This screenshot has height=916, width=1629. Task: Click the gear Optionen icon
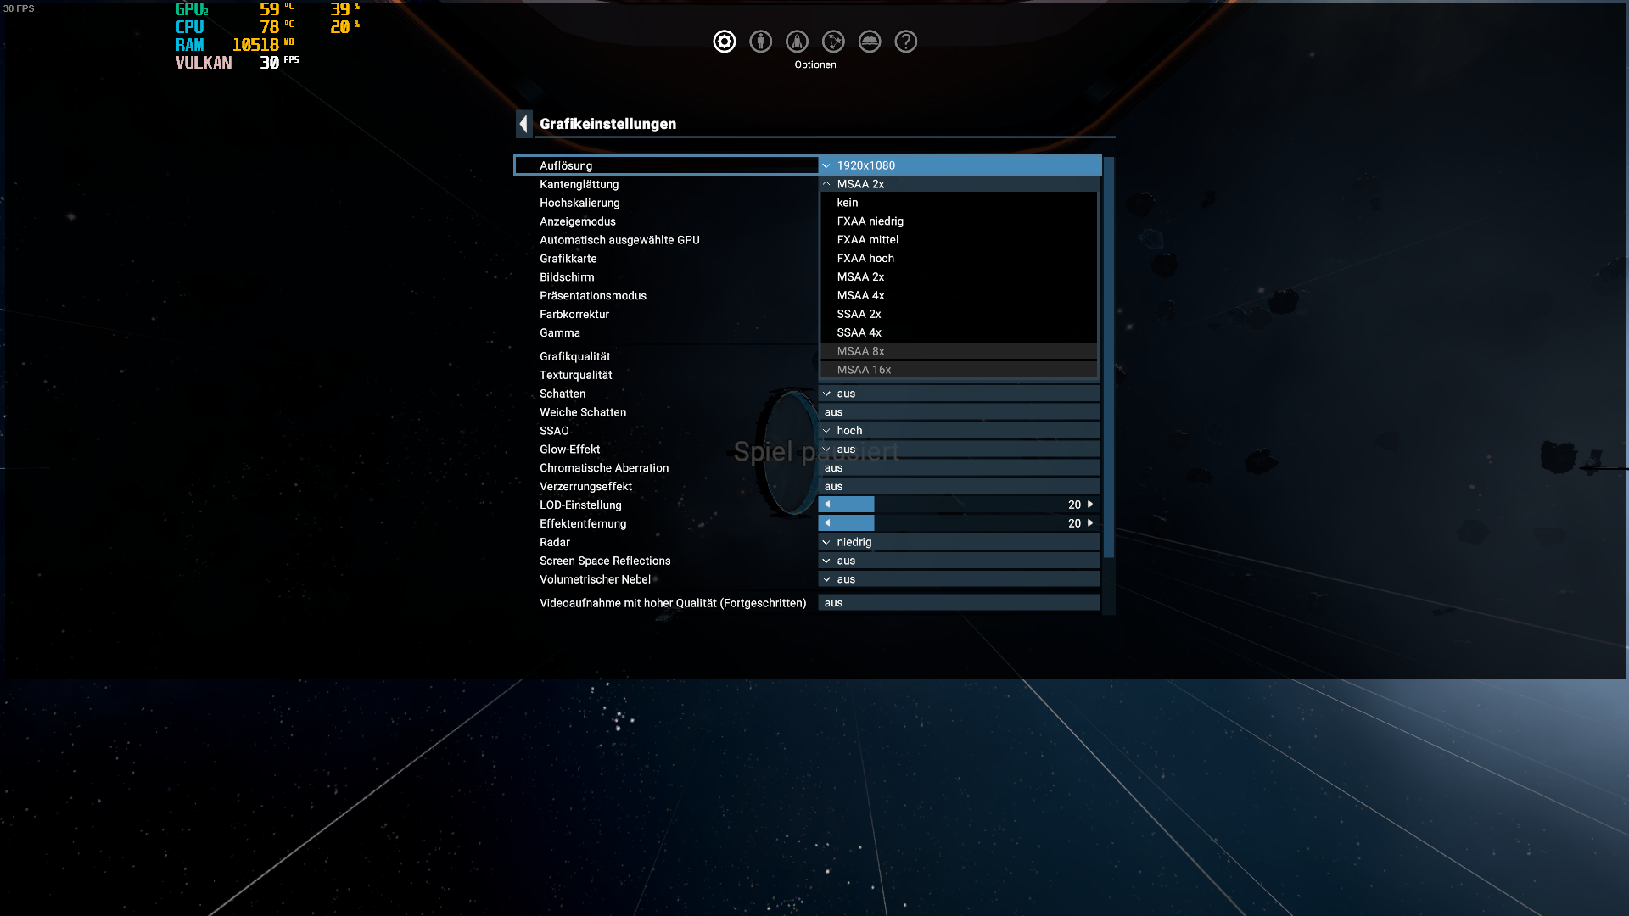point(724,42)
